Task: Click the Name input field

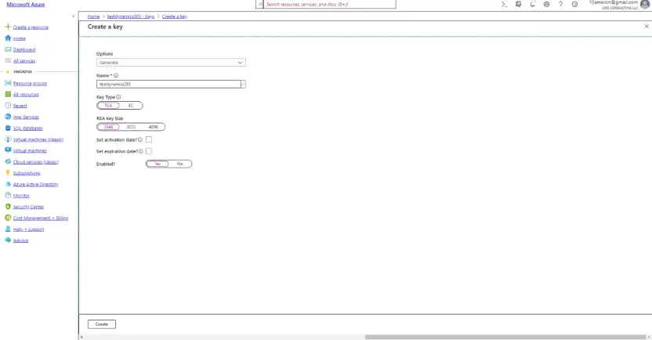Action: [x=168, y=84]
